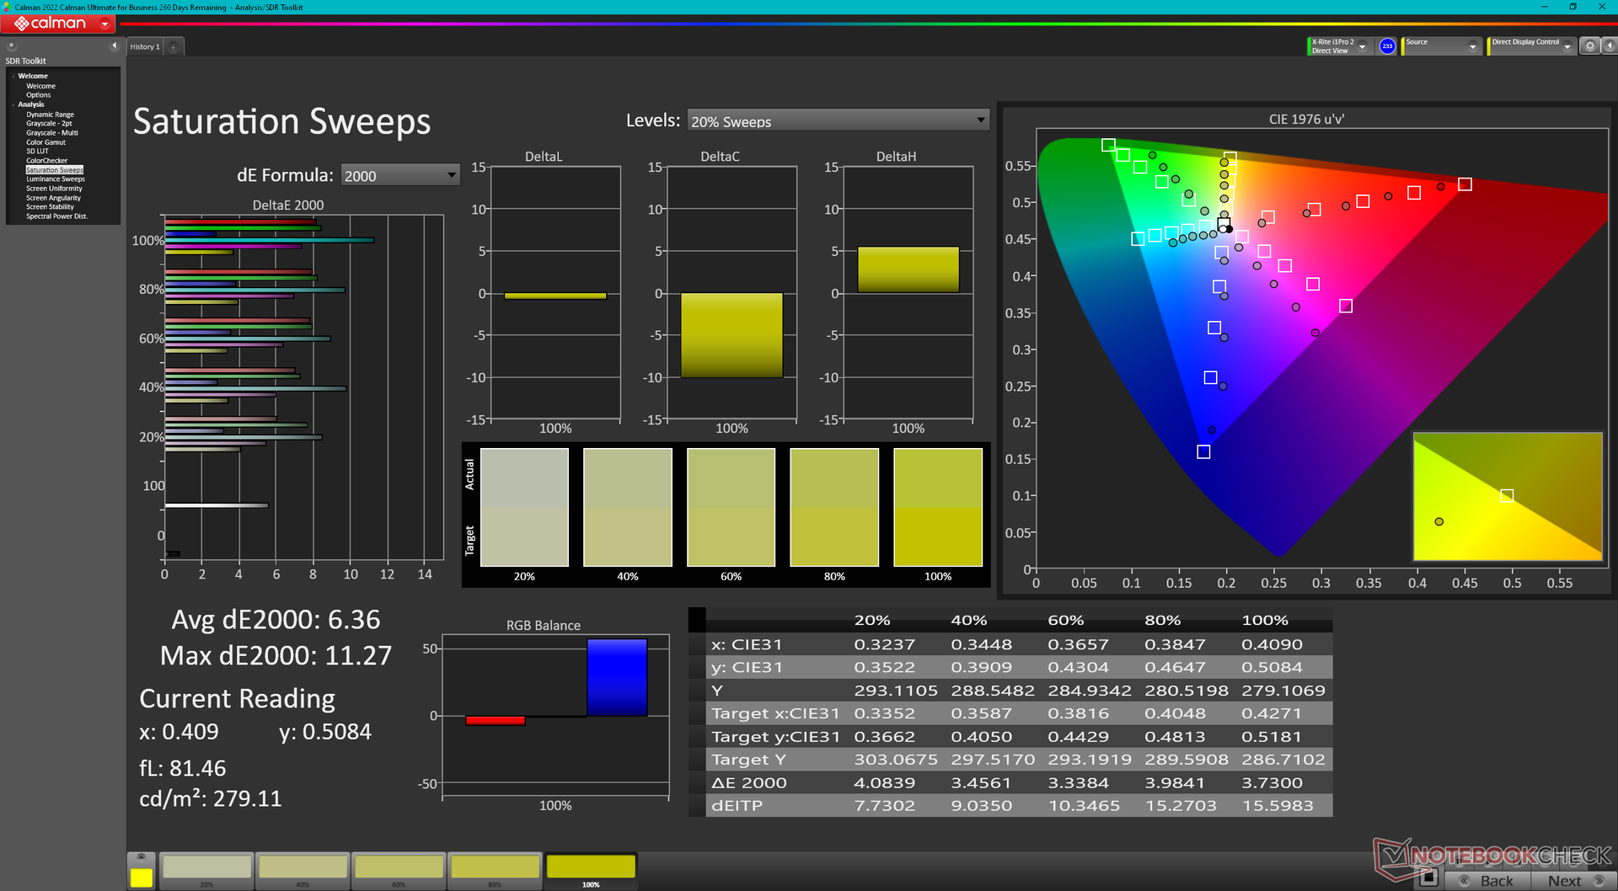Click the blue 233 meter indicator
The image size is (1618, 891).
[x=1387, y=46]
